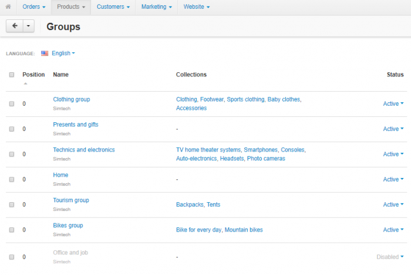
Task: Click Simtech under Clothing group
Action: coord(62,108)
